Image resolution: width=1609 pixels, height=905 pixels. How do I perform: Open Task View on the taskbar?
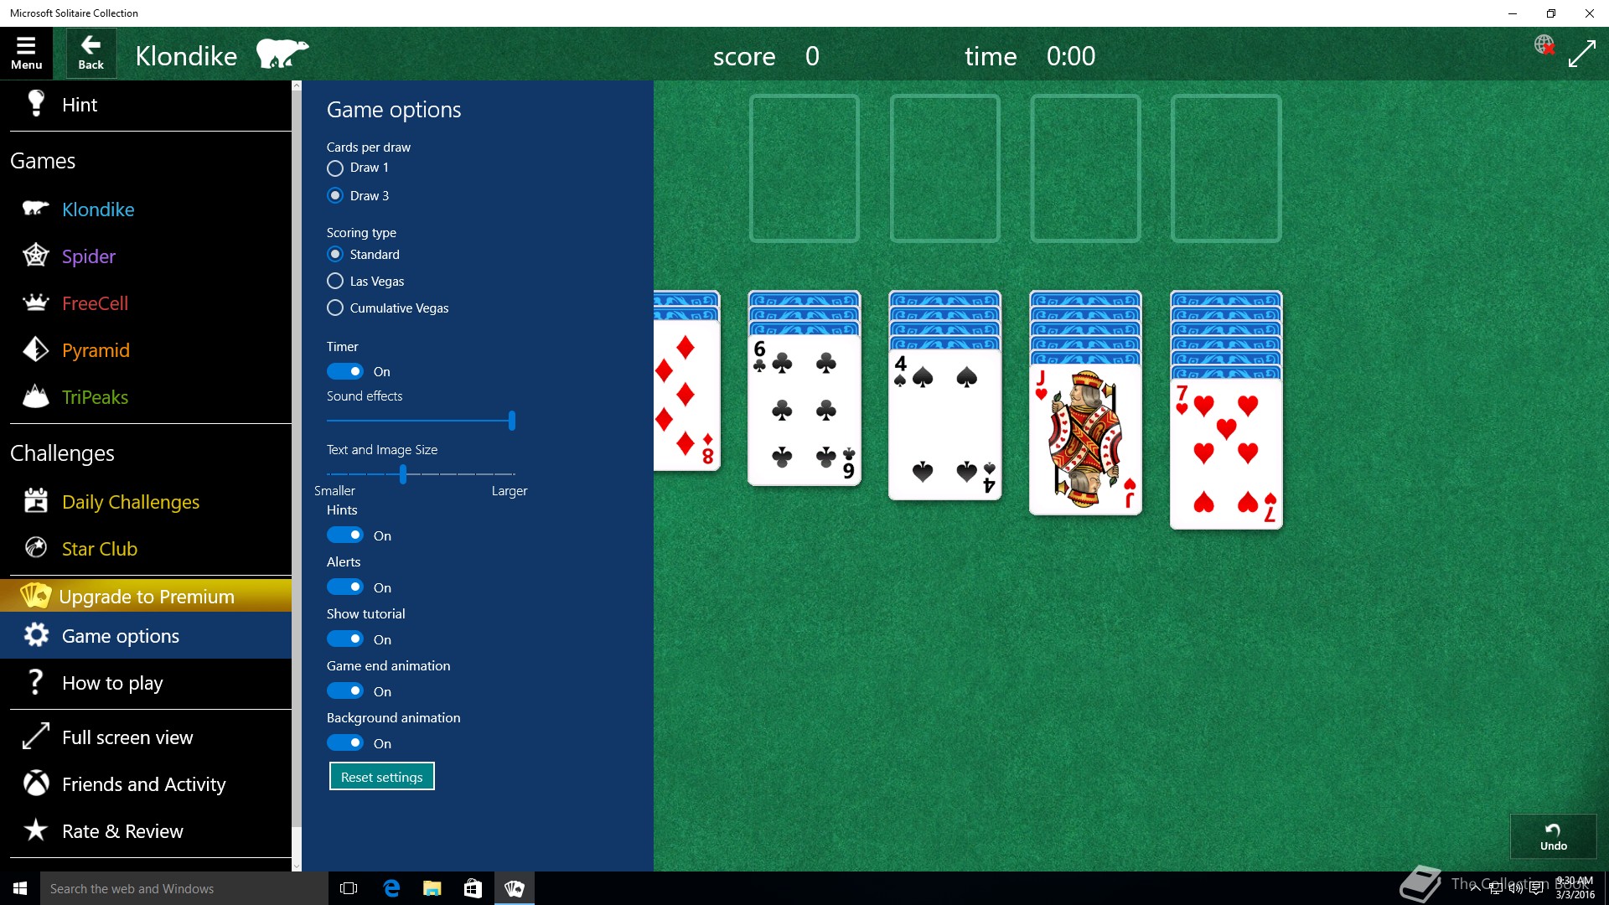(x=349, y=888)
